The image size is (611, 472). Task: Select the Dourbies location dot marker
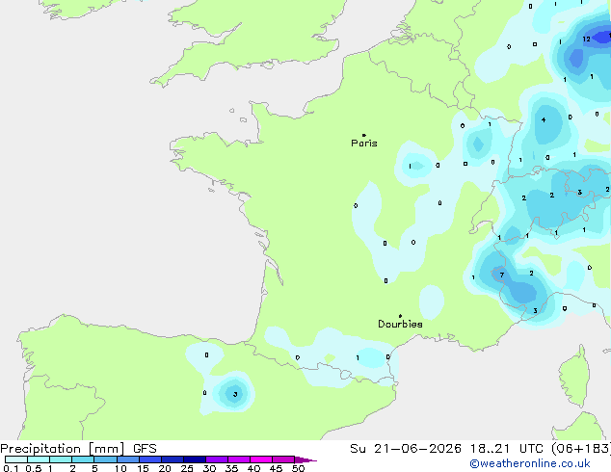coord(400,316)
